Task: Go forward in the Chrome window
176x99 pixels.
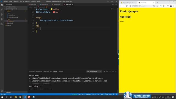Action: tap(124, 6)
